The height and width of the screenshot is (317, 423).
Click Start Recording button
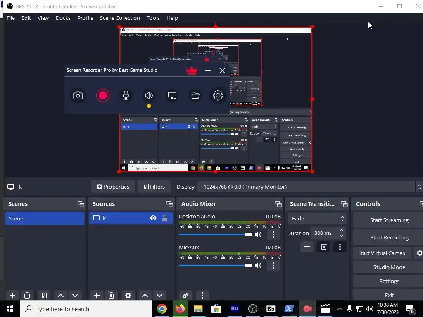click(x=389, y=237)
